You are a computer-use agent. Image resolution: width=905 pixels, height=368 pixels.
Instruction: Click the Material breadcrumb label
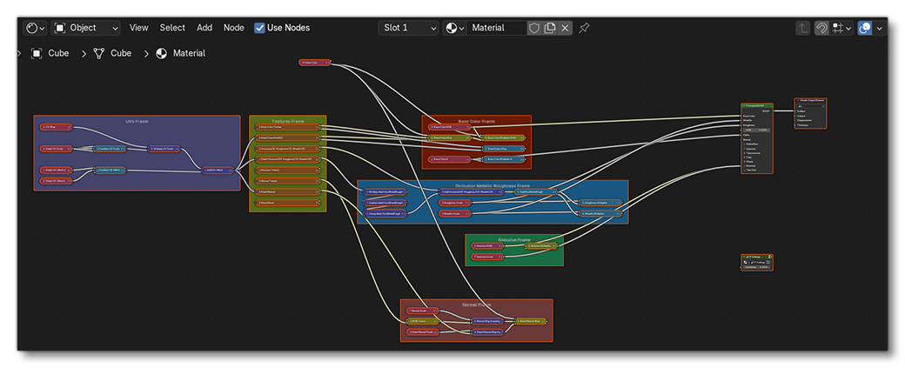[189, 53]
